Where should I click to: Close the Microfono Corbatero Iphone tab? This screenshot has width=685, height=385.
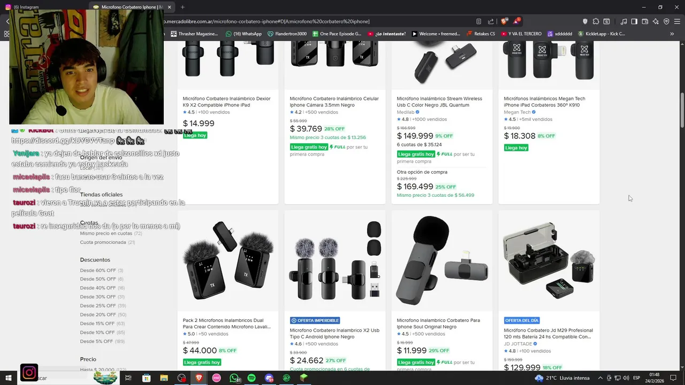(170, 7)
